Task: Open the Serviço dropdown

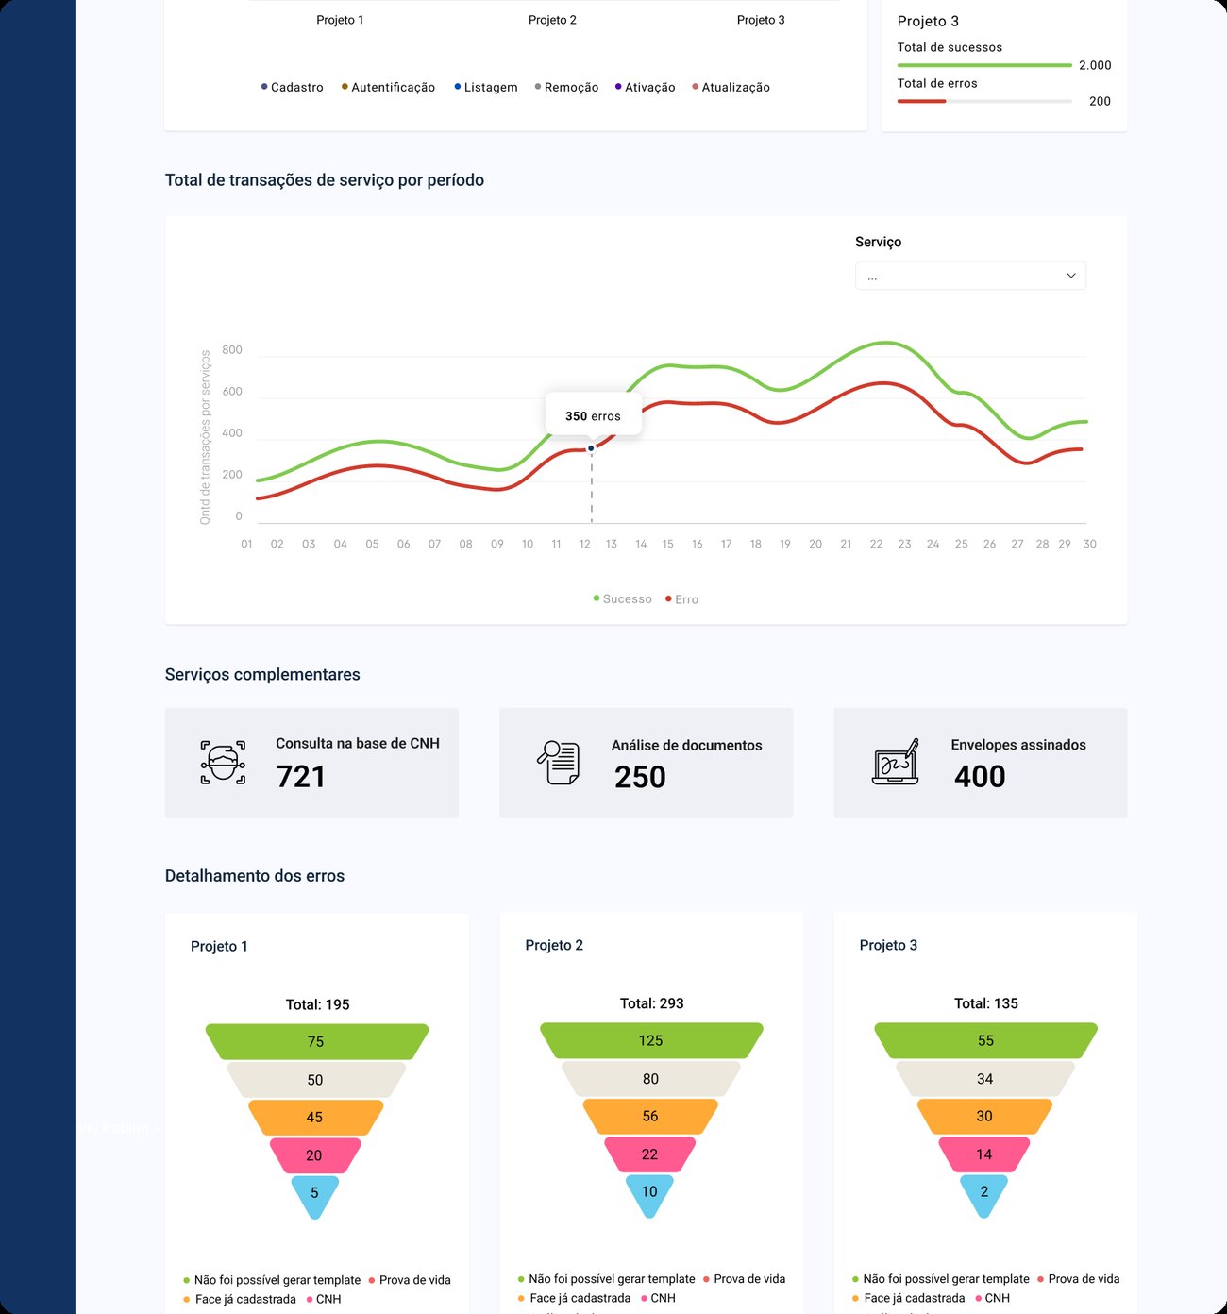Action: click(x=970, y=276)
